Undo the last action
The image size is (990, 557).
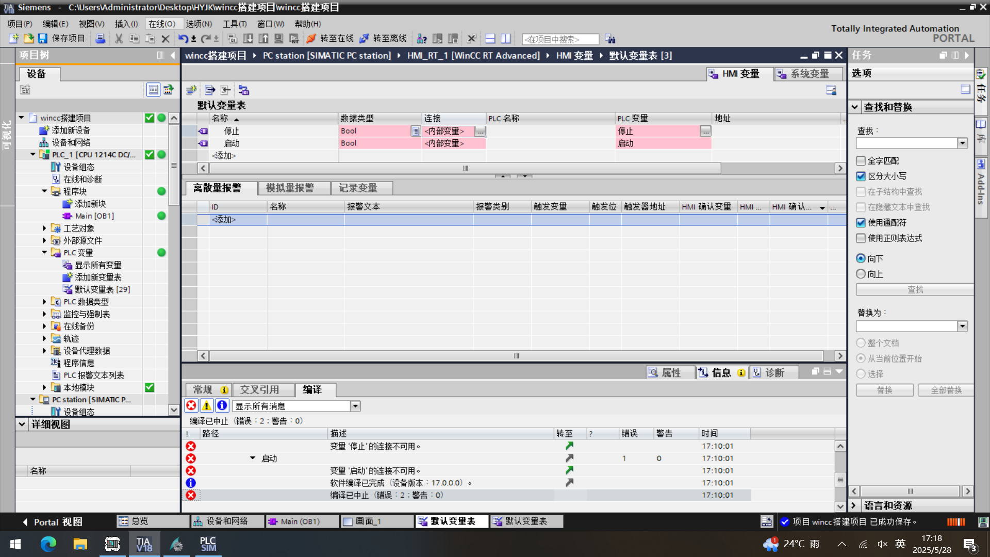click(x=183, y=39)
